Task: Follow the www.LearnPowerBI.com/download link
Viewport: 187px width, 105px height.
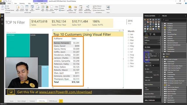Action: pyautogui.click(x=65, y=92)
